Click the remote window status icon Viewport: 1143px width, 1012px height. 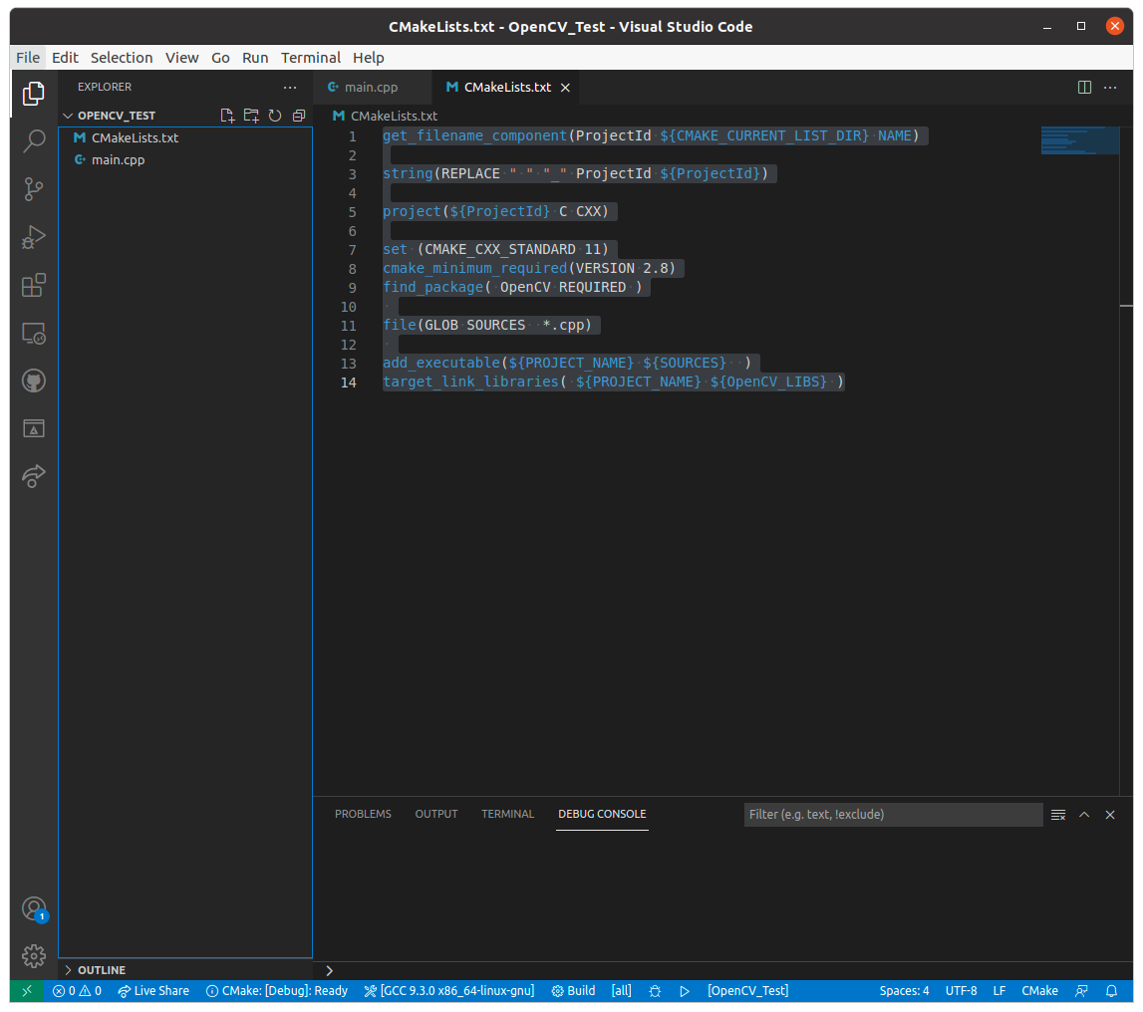point(27,991)
